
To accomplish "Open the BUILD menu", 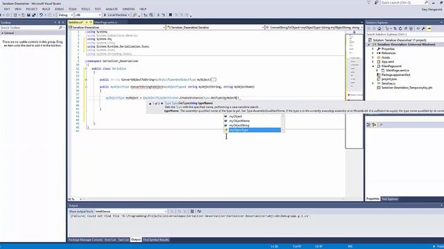I will click(46, 9).
